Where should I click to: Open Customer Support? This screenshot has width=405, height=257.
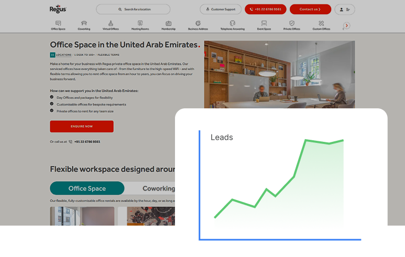(221, 9)
